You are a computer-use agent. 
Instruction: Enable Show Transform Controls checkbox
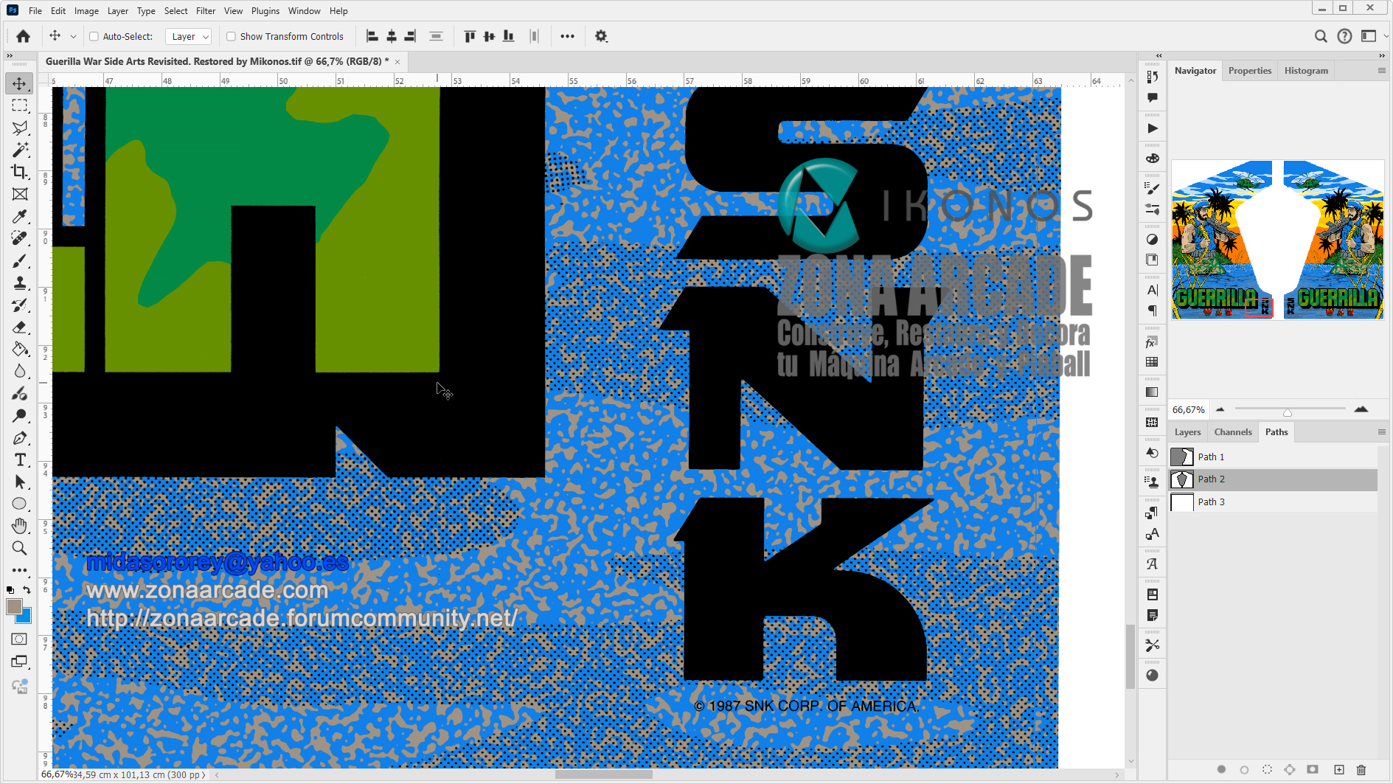231,36
